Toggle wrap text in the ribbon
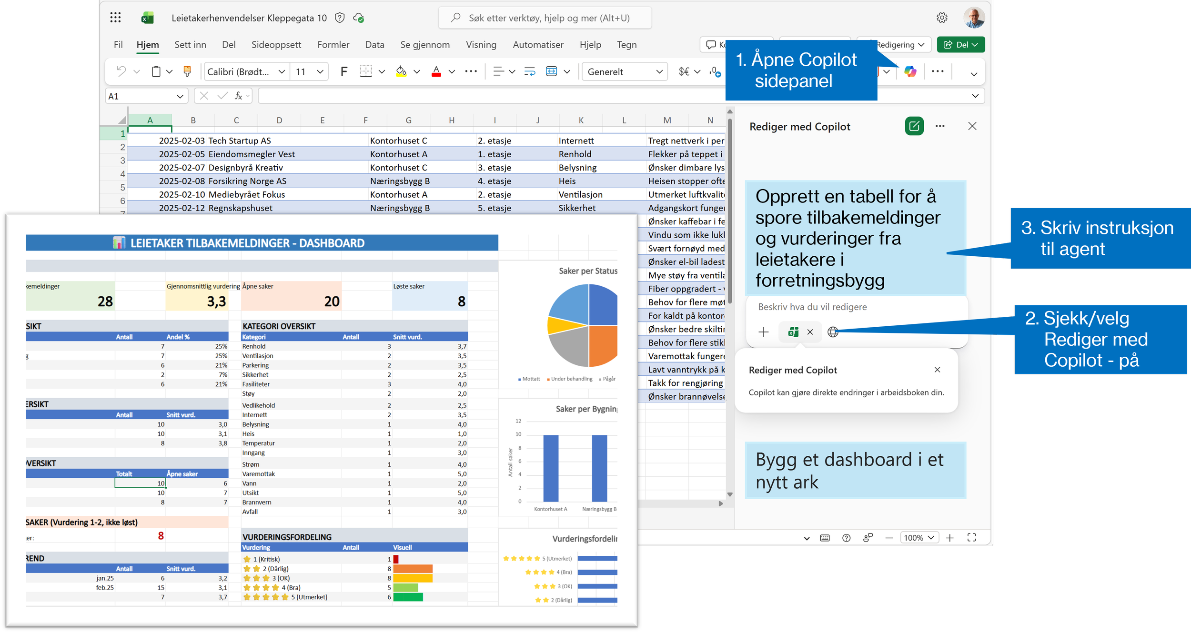Image resolution: width=1191 pixels, height=633 pixels. point(530,72)
